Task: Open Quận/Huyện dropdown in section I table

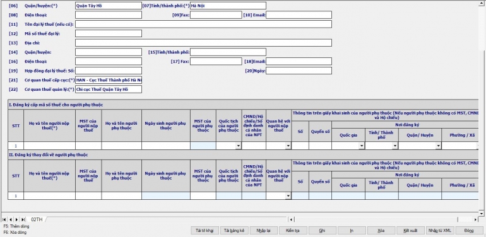Action: tap(439, 146)
